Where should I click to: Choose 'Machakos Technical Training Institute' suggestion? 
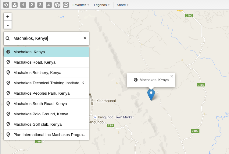pos(46,83)
